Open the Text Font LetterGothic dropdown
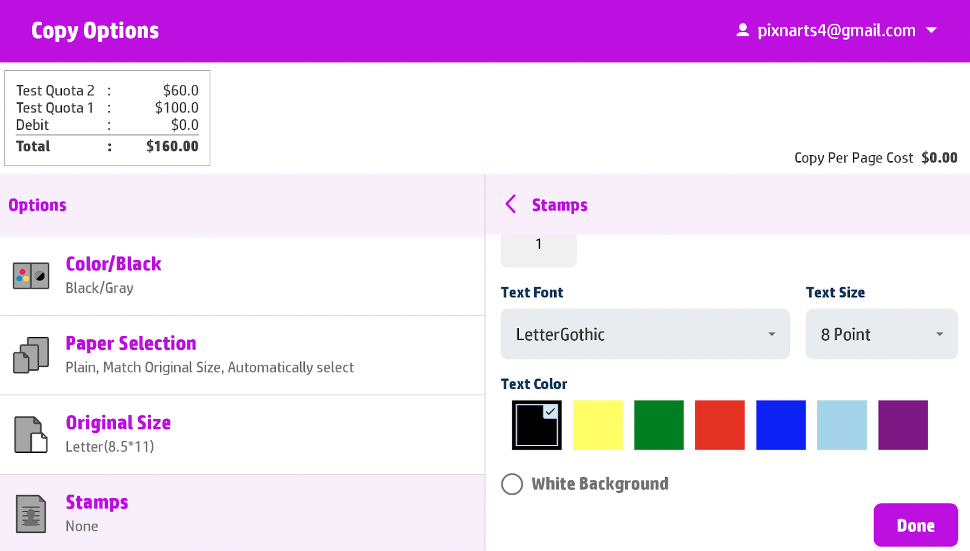The height and width of the screenshot is (551, 970). [x=645, y=334]
